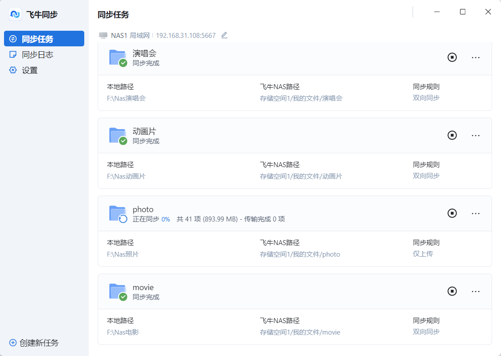Open NAS path 存储空间1/我的文件/动画片

point(301,176)
